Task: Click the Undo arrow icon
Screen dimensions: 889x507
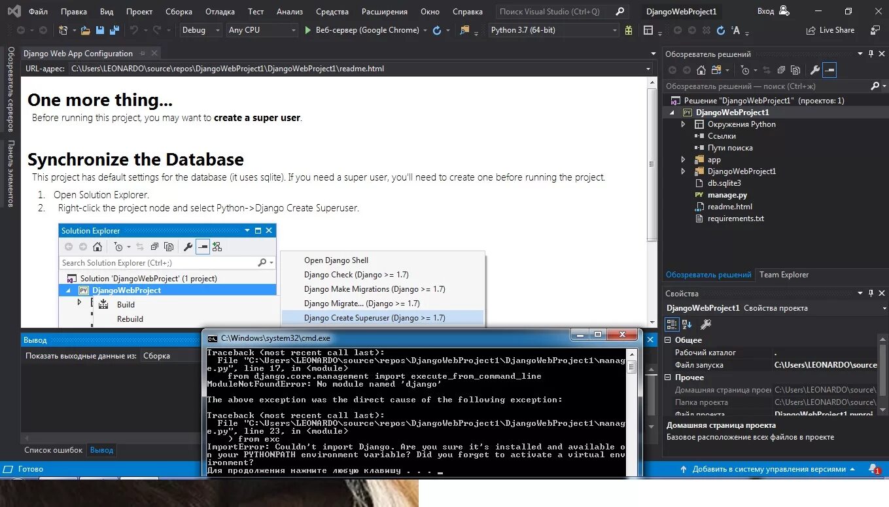Action: point(134,30)
